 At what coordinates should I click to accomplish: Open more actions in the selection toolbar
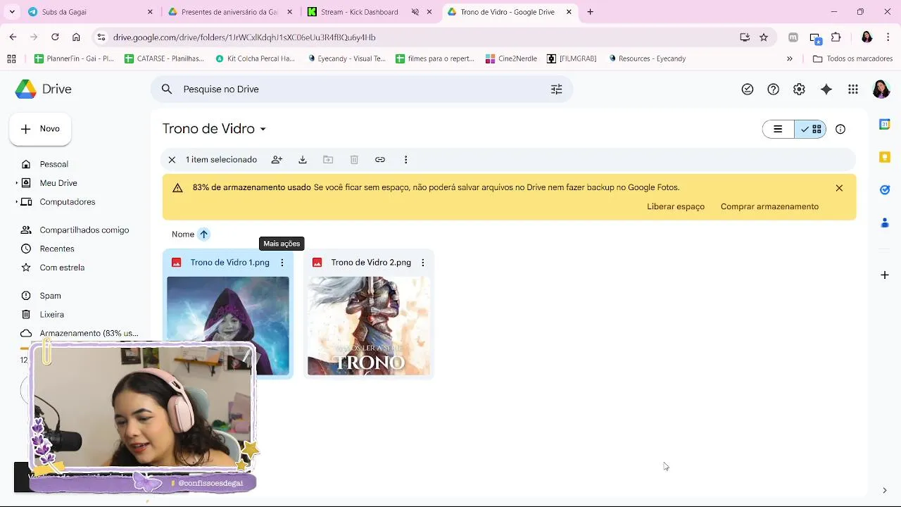pyautogui.click(x=405, y=160)
